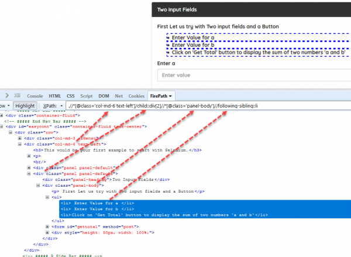The width and height of the screenshot is (351, 257).
Task: Click the page bullet 'Enter Value for a'
Action: [x=193, y=37]
